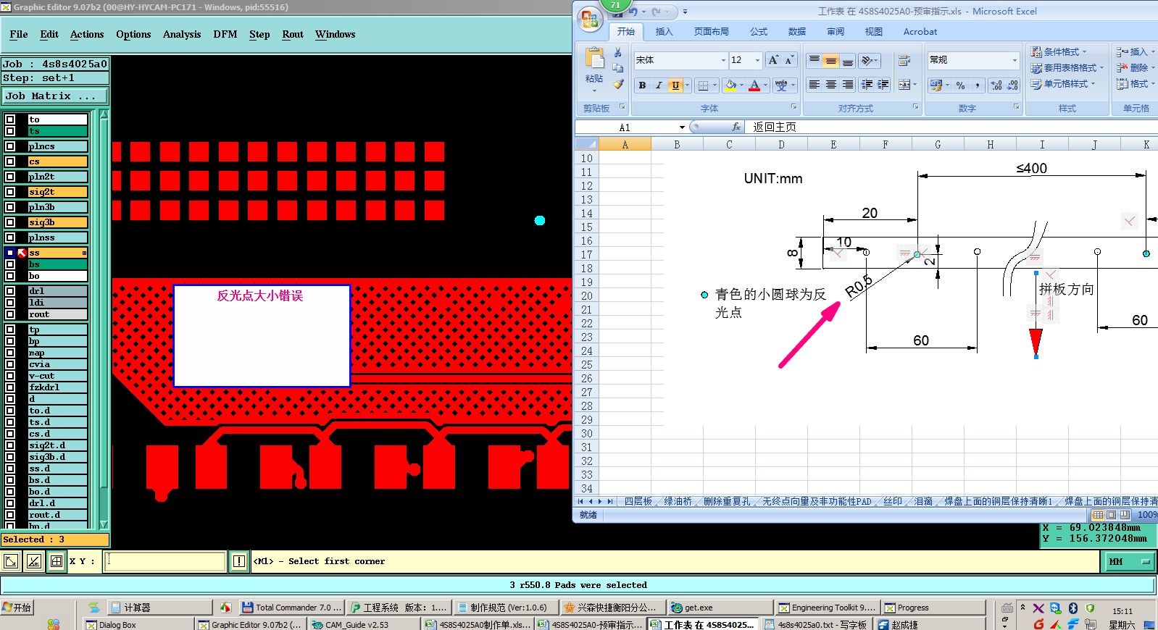Click the Middle Align icon
1158x630 pixels.
(831, 61)
